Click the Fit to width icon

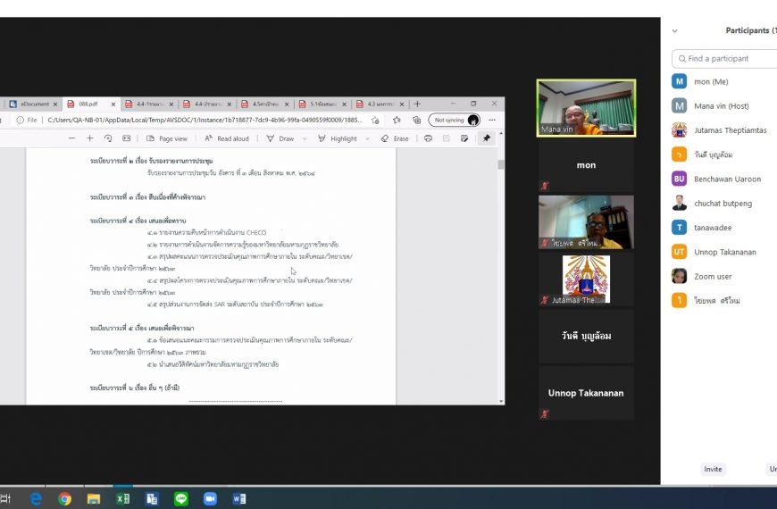coord(126,138)
